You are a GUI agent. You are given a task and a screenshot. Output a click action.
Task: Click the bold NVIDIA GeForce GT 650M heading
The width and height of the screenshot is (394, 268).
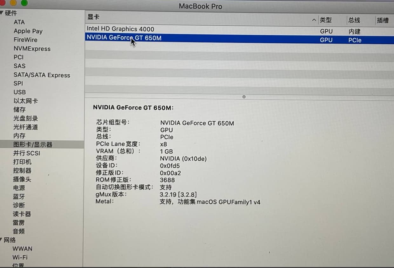click(x=133, y=107)
